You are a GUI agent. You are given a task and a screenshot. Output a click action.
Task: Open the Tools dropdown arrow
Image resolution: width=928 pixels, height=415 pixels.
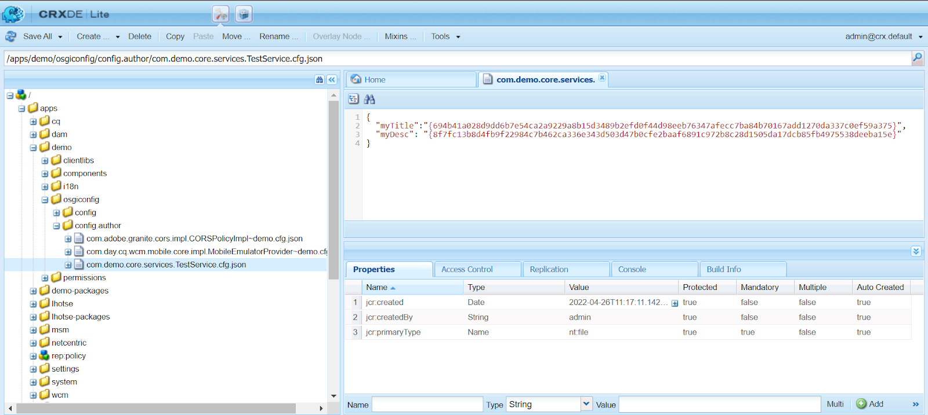point(458,36)
